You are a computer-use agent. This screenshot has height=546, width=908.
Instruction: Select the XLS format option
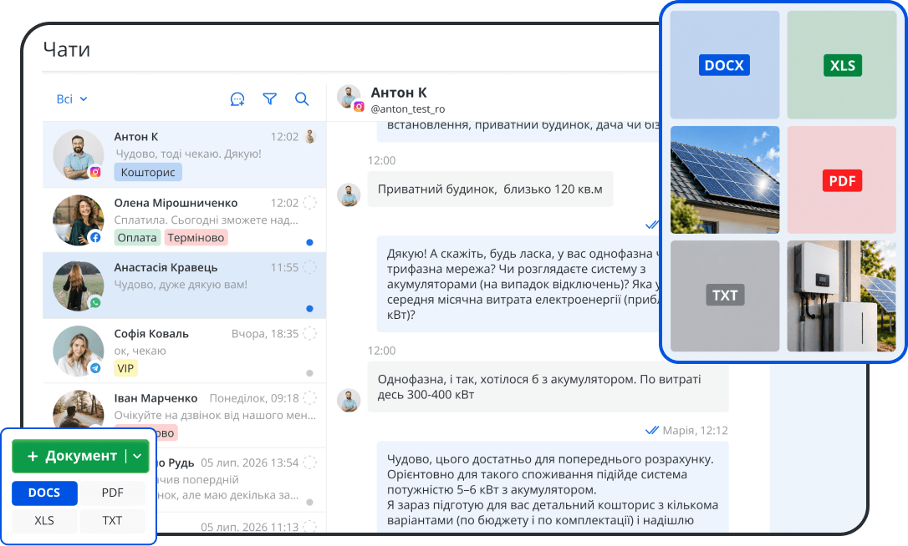pyautogui.click(x=44, y=521)
